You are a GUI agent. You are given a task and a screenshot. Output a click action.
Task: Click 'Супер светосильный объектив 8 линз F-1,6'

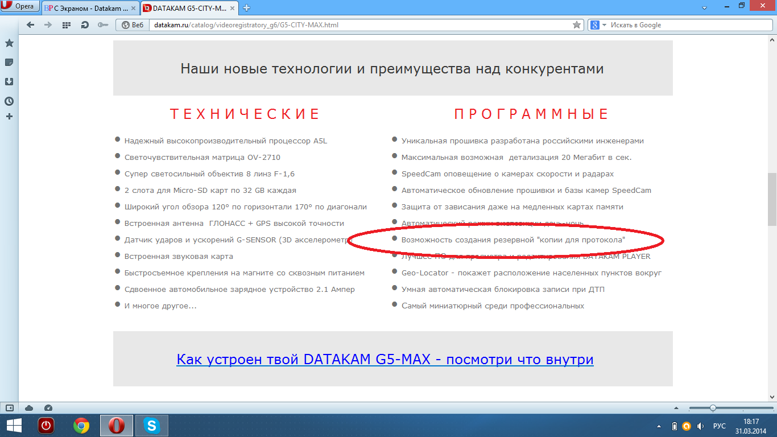pos(209,174)
